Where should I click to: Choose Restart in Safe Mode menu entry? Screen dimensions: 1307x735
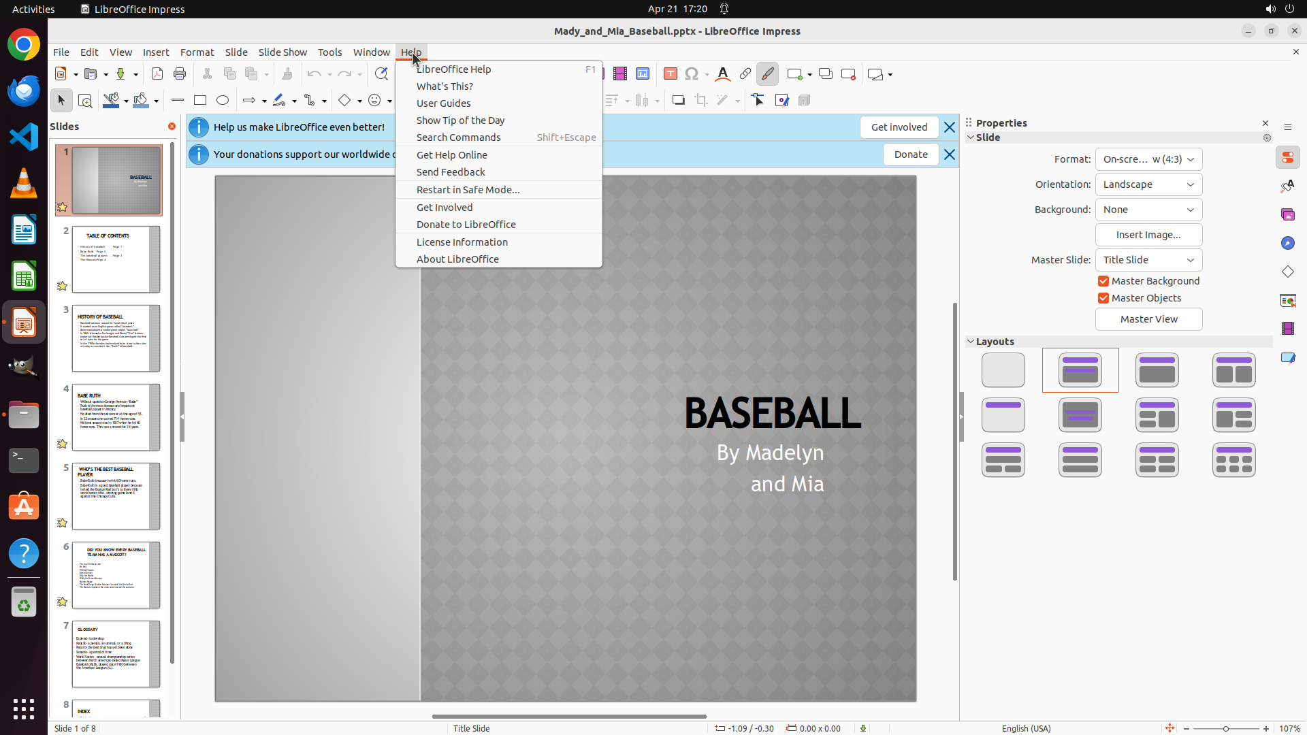click(468, 190)
